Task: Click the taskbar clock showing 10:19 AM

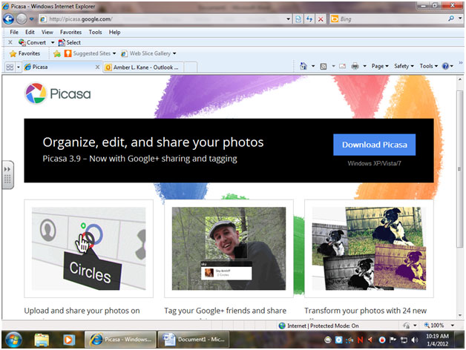Action: [437, 340]
